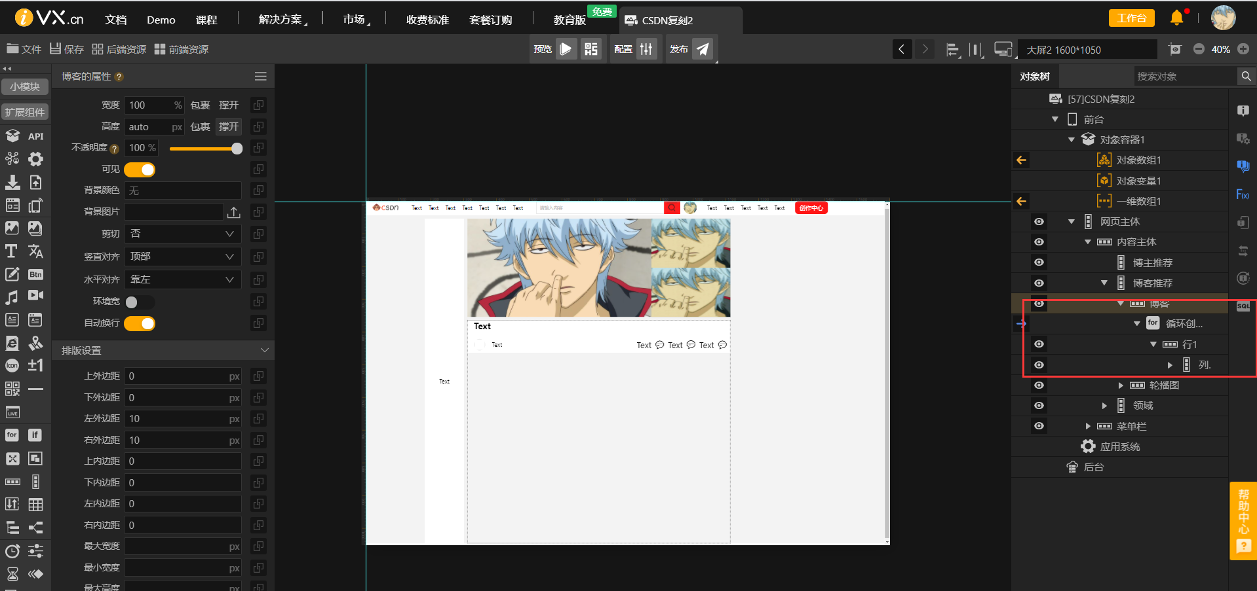
Task: Open the 剪切 dropdown
Action: [183, 234]
